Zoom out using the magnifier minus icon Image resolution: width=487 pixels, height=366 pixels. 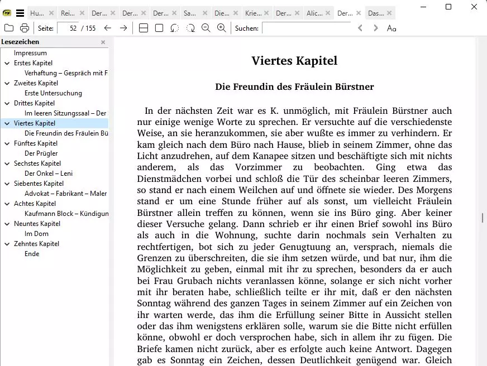206,27
